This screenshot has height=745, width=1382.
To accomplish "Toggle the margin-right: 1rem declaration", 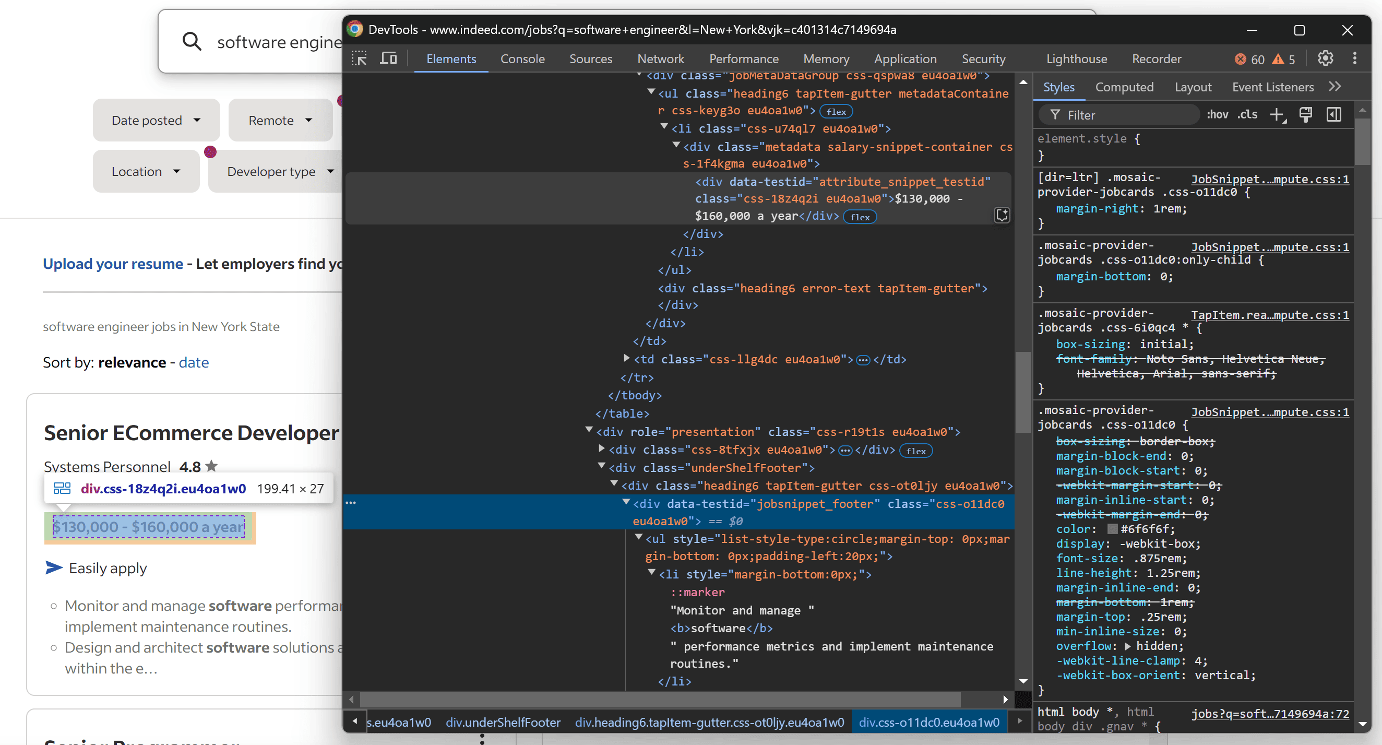I will (x=1121, y=208).
